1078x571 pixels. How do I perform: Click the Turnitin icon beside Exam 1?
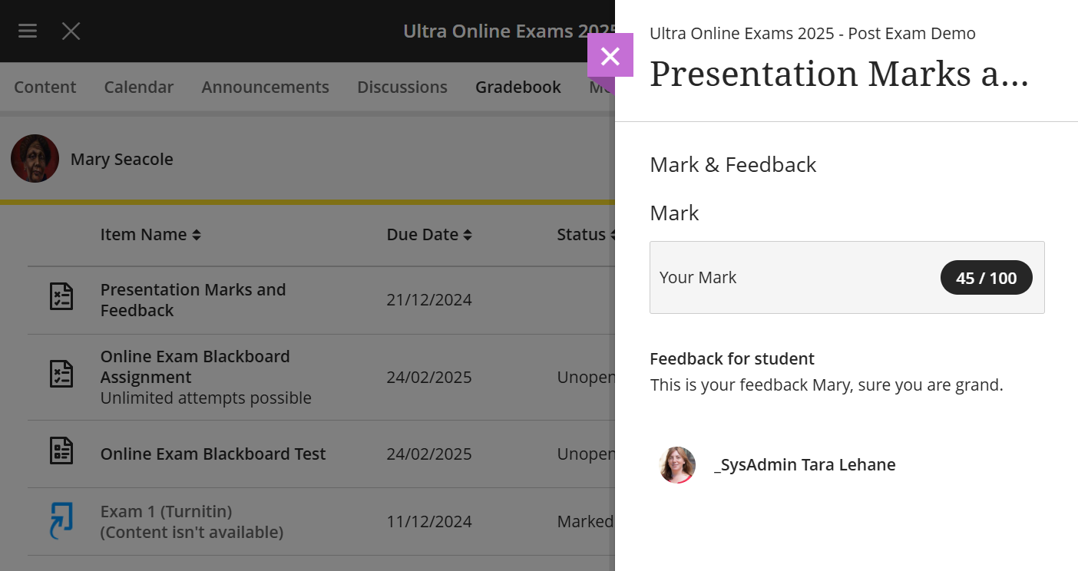[61, 520]
